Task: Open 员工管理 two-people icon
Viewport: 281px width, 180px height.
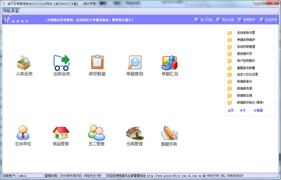Action: coord(96,133)
